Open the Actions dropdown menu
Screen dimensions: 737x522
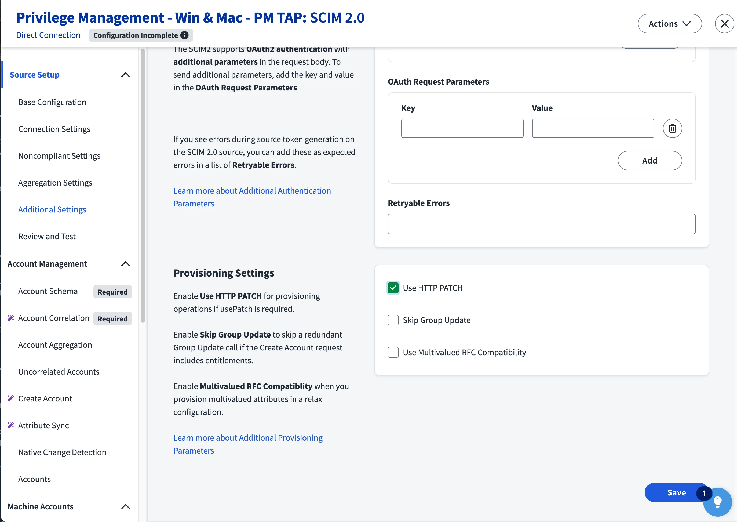click(x=670, y=23)
